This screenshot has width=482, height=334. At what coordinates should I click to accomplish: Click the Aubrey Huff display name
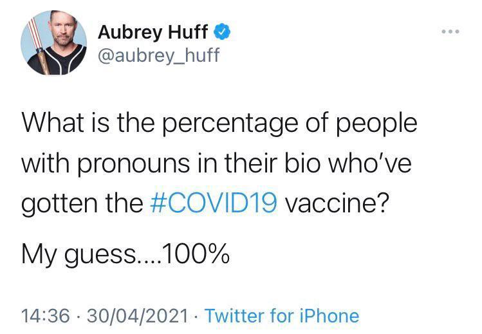153,31
